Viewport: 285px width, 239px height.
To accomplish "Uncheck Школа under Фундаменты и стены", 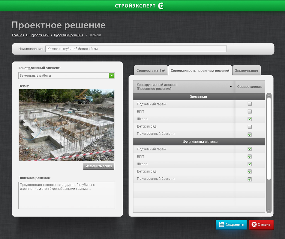I will tap(250, 164).
